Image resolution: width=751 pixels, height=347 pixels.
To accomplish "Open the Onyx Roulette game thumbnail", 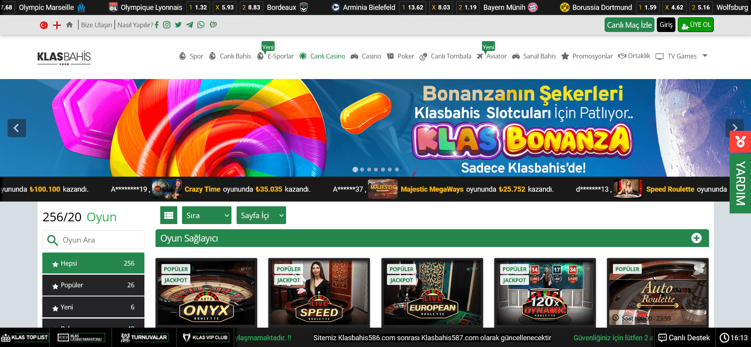I will coord(206,292).
